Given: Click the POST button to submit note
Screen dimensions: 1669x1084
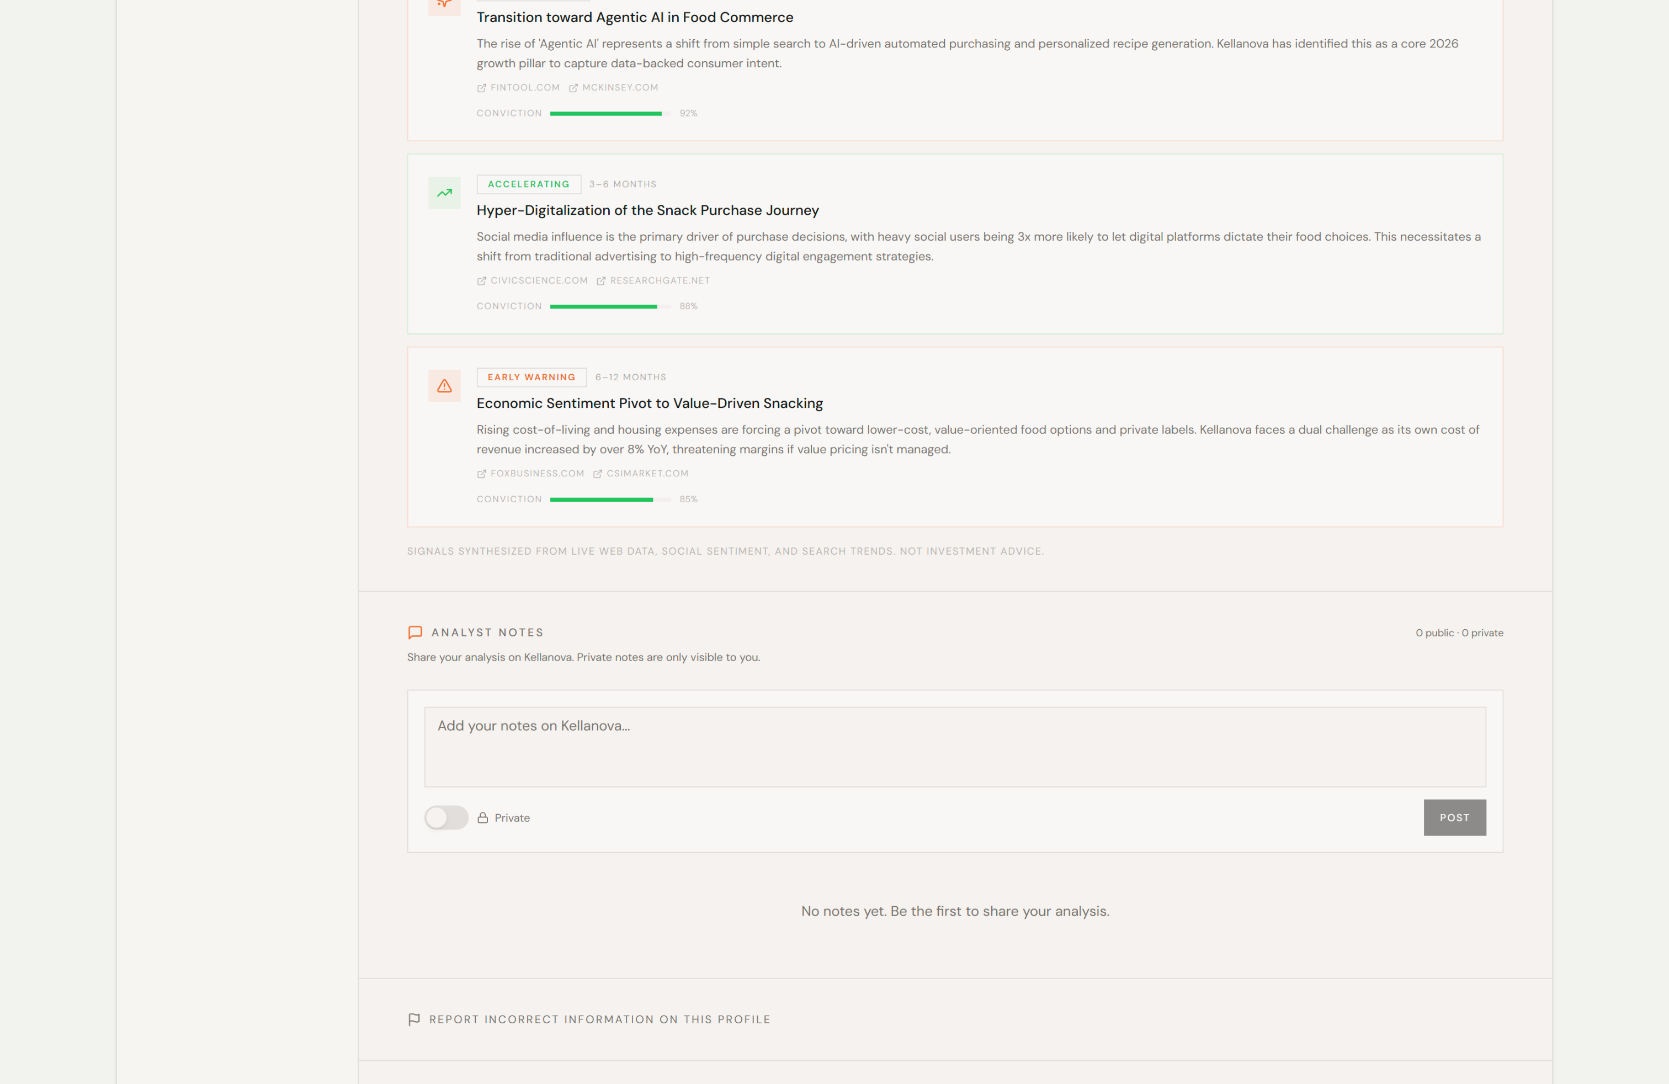Looking at the screenshot, I should [1454, 817].
